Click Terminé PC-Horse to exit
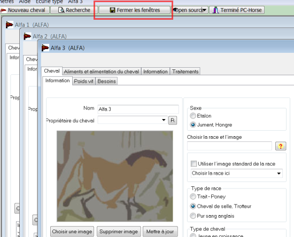The width and height of the screenshot is (294, 237). tap(237, 10)
